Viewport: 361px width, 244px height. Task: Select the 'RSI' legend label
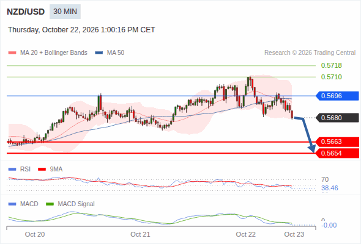25,170
